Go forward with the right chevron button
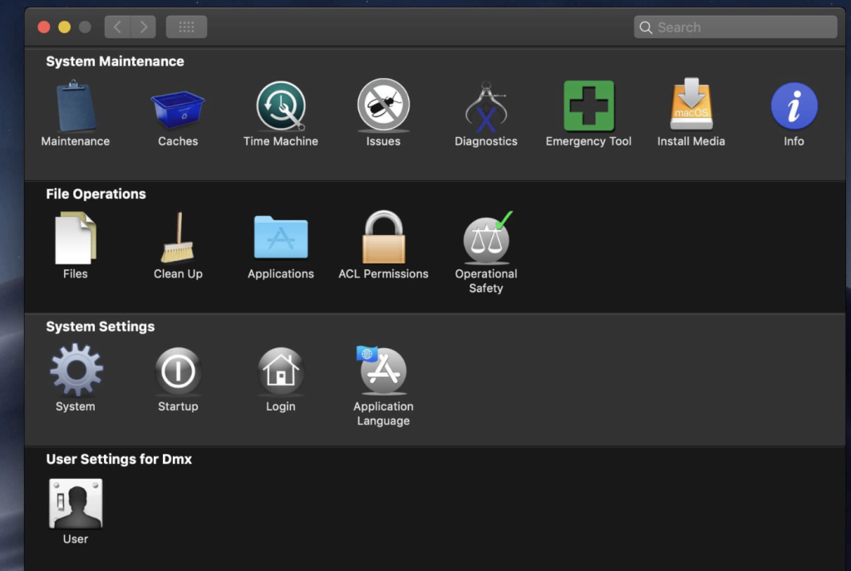 [x=143, y=27]
